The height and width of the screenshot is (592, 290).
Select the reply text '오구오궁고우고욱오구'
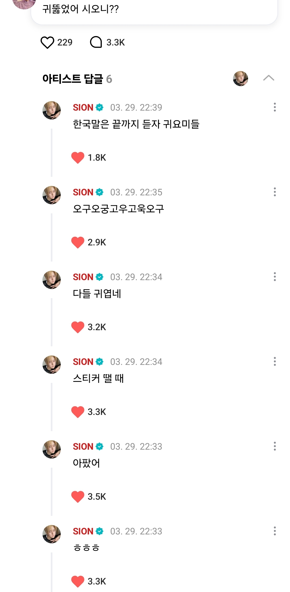click(x=118, y=209)
